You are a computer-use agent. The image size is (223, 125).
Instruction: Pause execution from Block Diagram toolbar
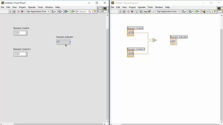point(132,11)
